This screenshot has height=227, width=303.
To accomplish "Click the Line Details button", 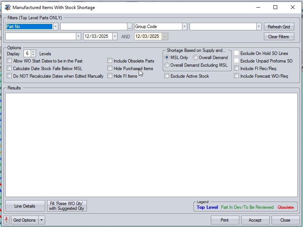I will click(x=25, y=206).
